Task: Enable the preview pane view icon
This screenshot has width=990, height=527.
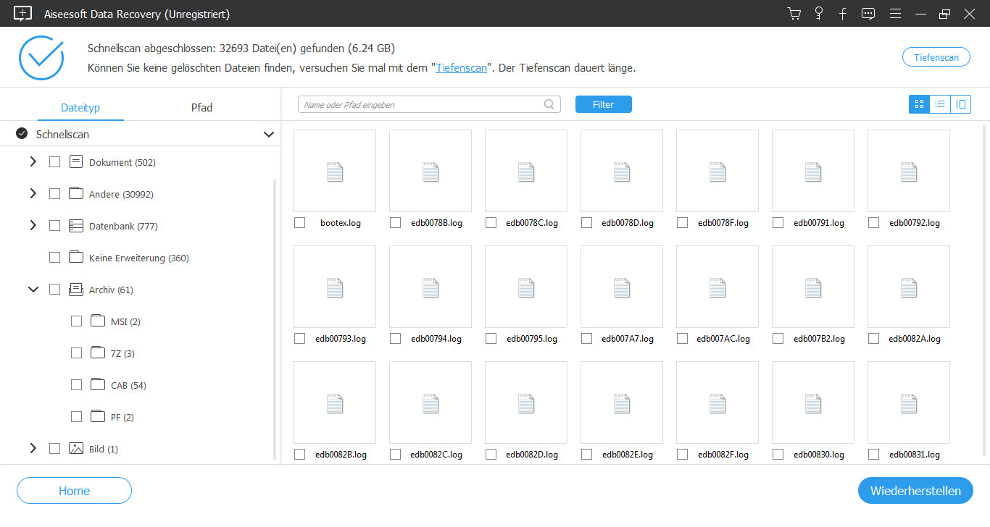Action: pyautogui.click(x=961, y=104)
